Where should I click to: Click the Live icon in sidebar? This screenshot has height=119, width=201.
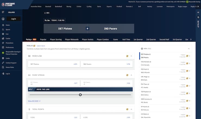point(3,34)
